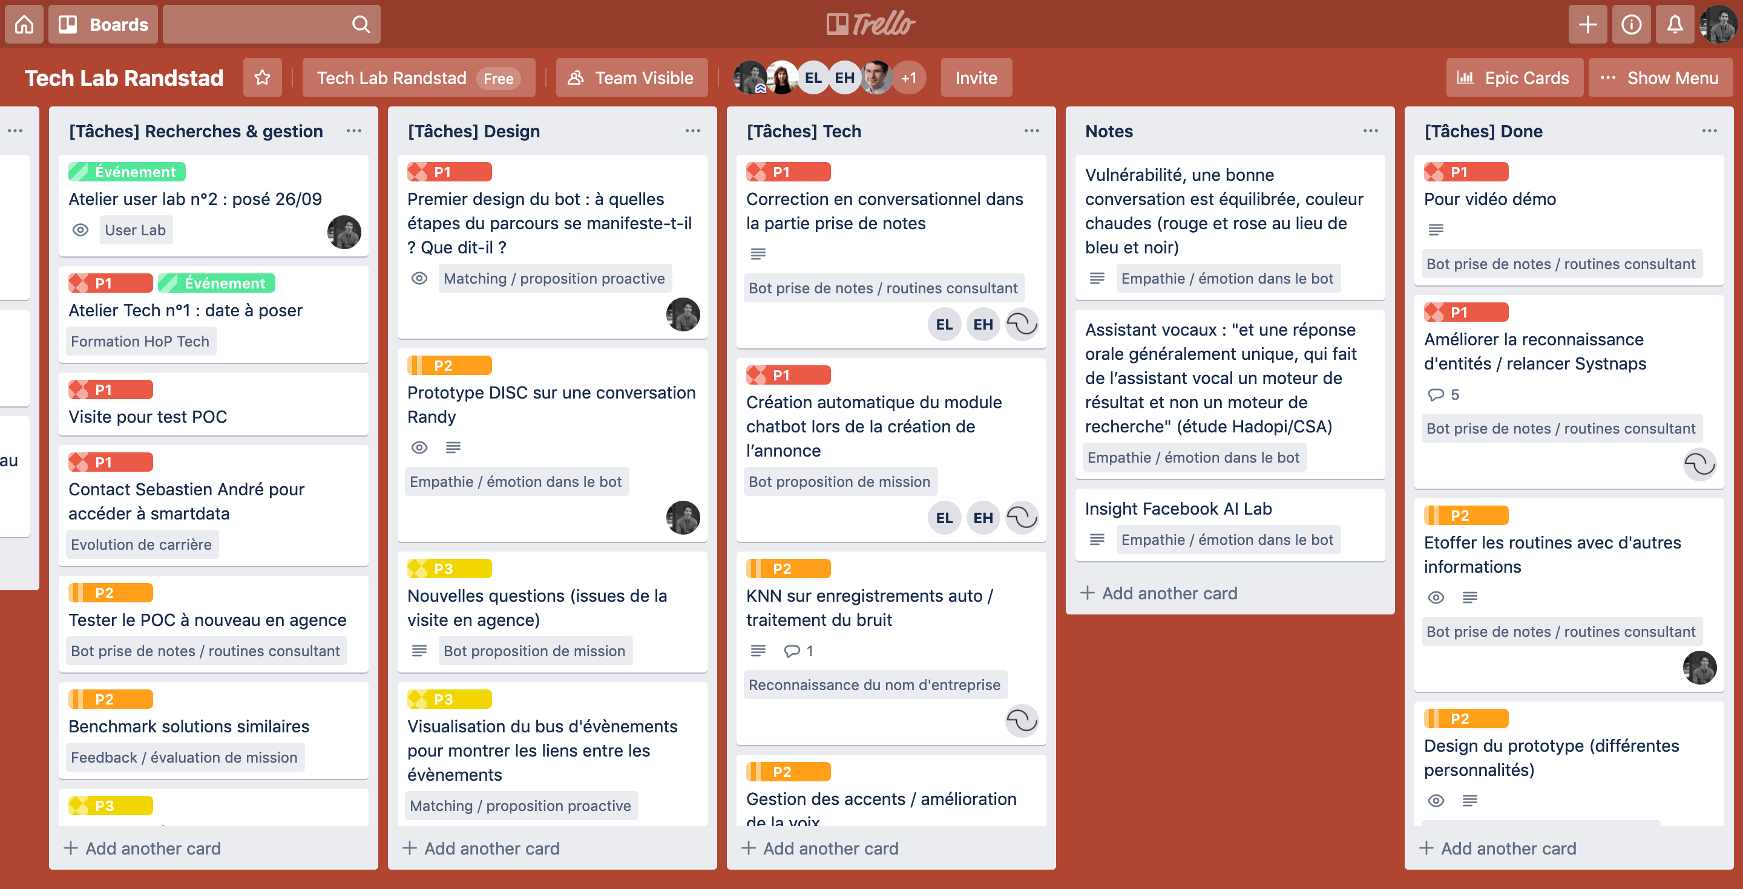Add another card to Notes list
Screen dimensions: 1743x889
pyautogui.click(x=1160, y=593)
